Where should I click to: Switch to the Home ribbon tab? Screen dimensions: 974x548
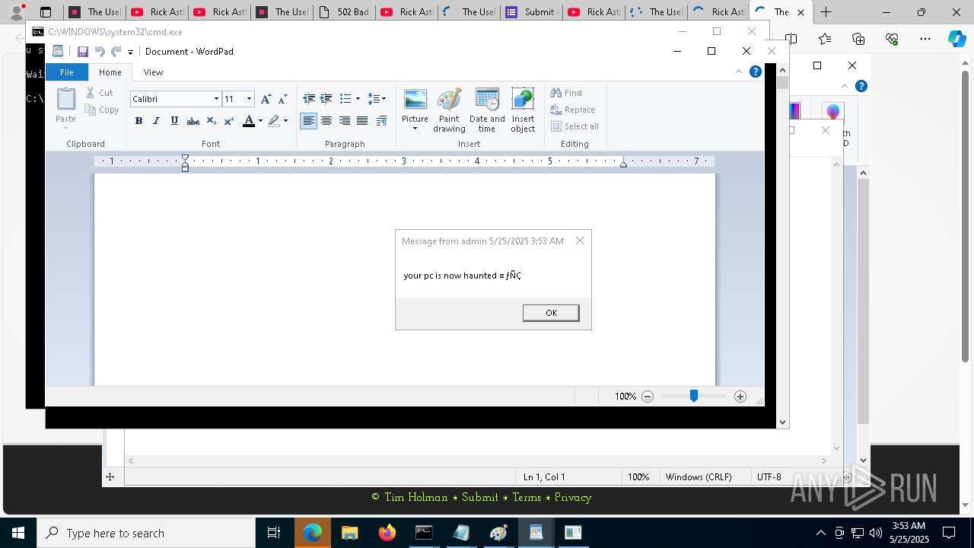pos(110,72)
